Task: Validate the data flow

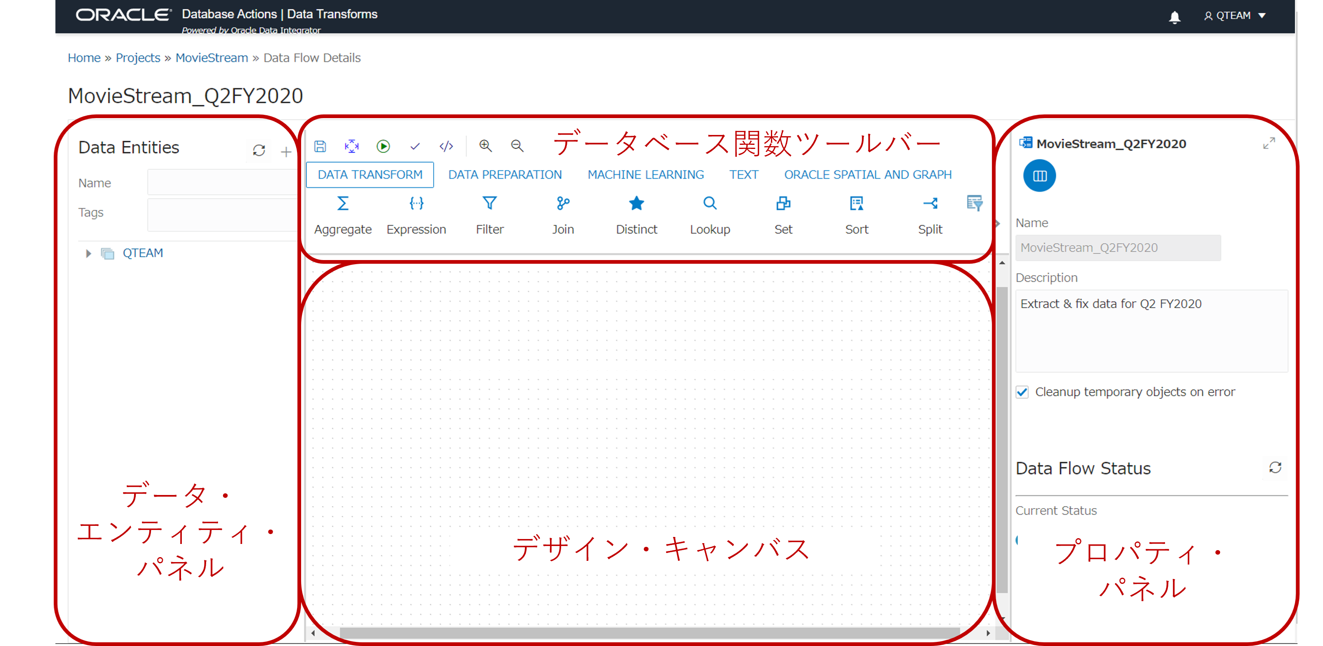Action: [x=415, y=146]
